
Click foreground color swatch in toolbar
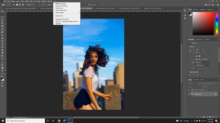pyautogui.click(x=2, y=79)
